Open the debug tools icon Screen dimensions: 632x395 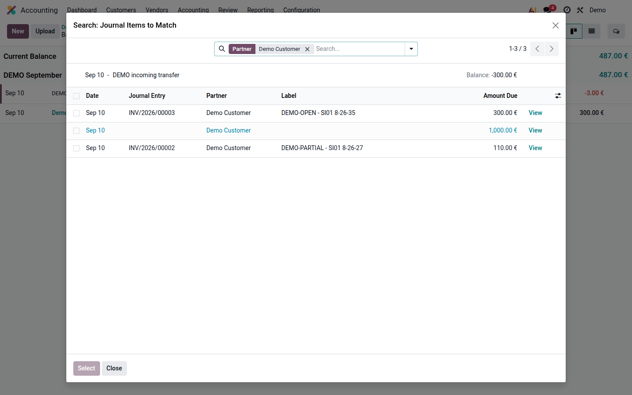pyautogui.click(x=580, y=10)
